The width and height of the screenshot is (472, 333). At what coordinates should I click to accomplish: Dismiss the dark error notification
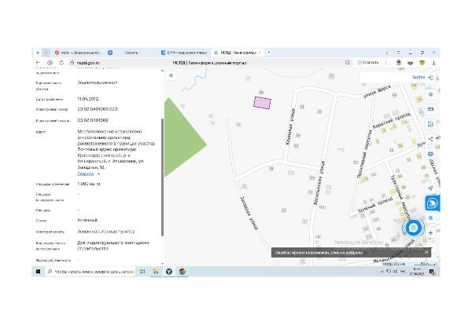(426, 252)
